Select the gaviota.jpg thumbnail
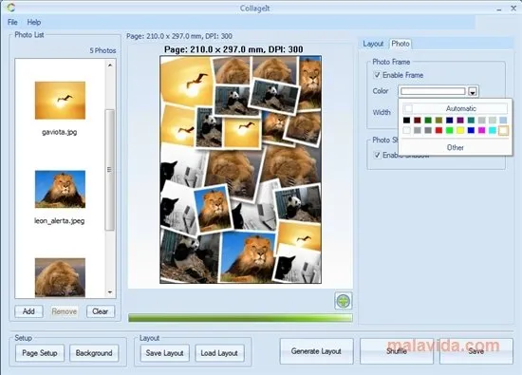The height and width of the screenshot is (375, 522). coord(60,101)
